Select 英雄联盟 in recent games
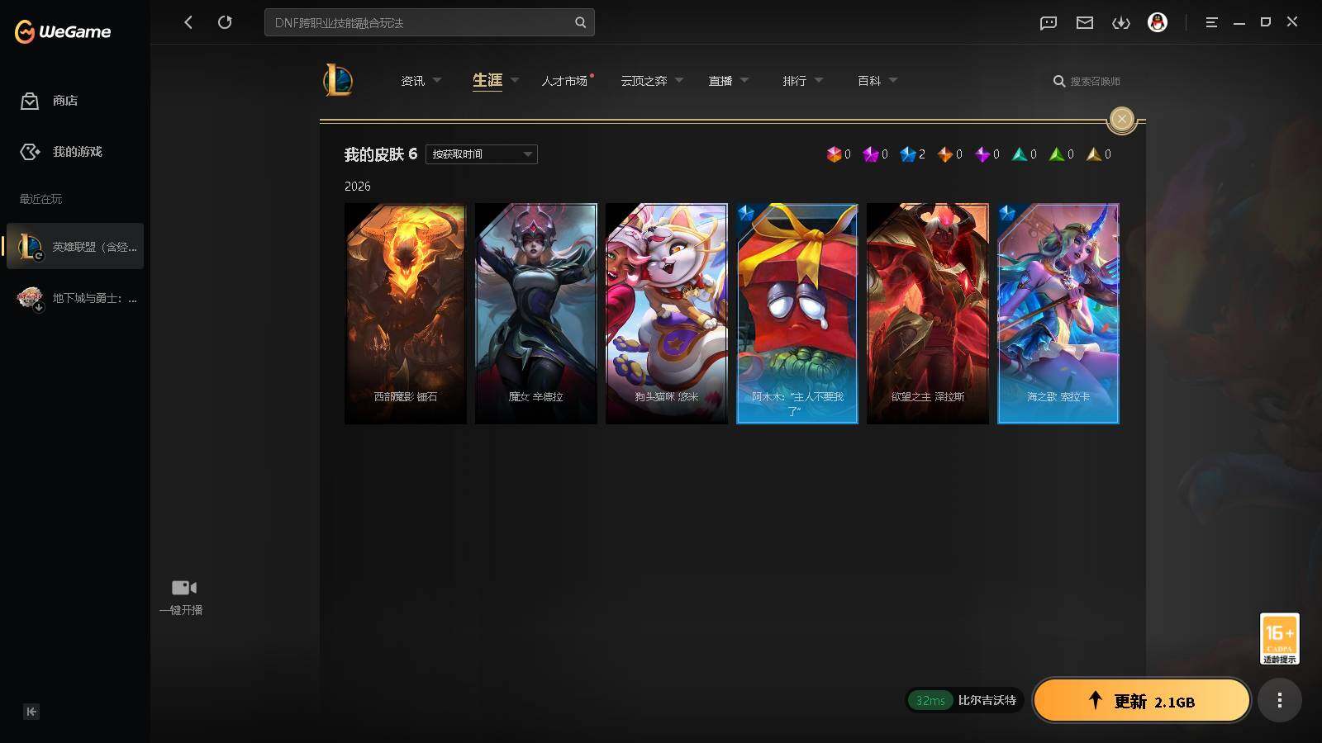Screen dimensions: 1322x743 click(75, 246)
